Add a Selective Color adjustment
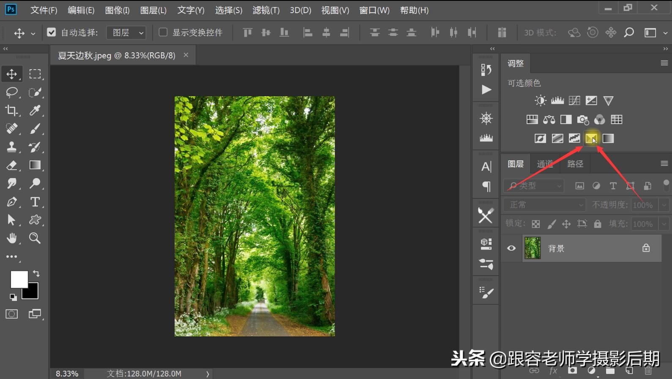 click(591, 138)
